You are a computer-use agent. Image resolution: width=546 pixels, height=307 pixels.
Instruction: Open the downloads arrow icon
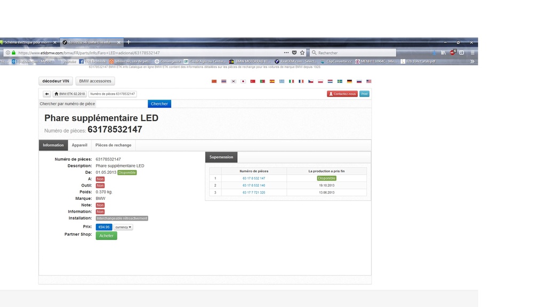point(434,53)
